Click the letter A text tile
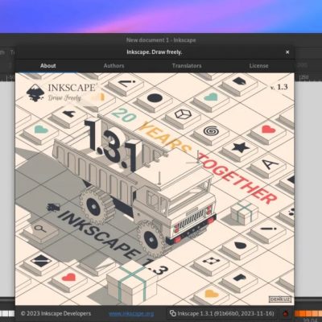 270,163
